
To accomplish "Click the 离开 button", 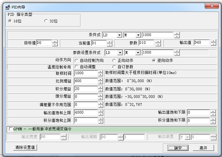I will pyautogui.click(x=203, y=148).
